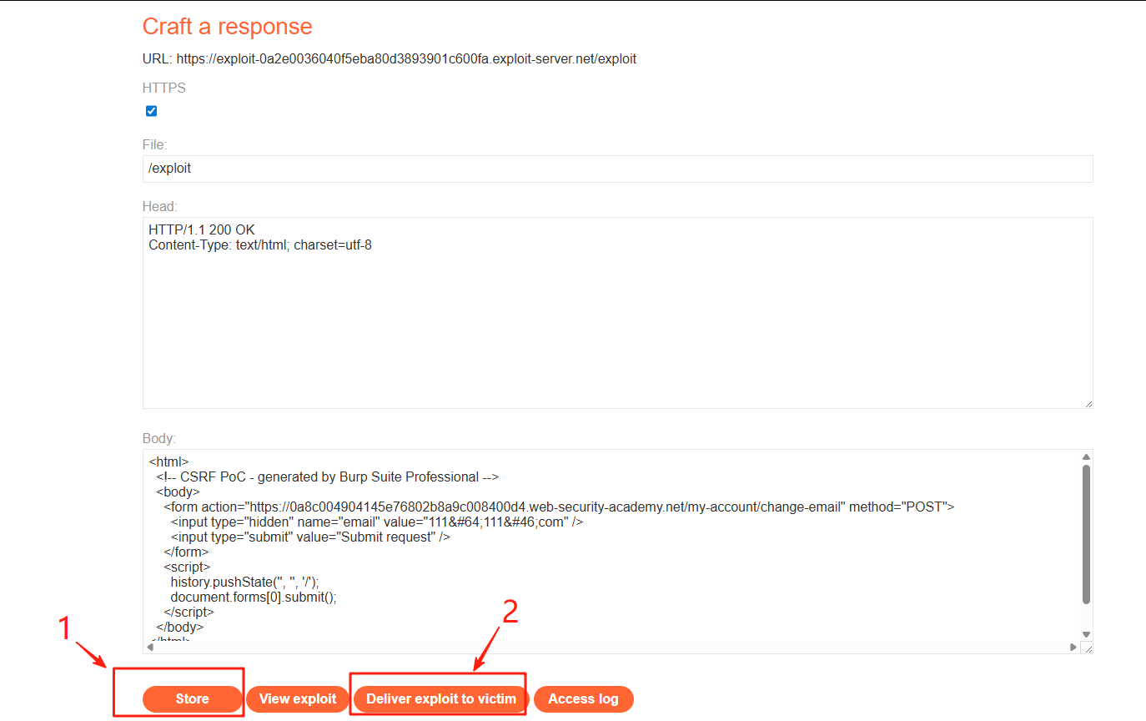Uncheck the HTTPS checkbox
Viewport: 1146px width, 721px height.
coord(151,111)
